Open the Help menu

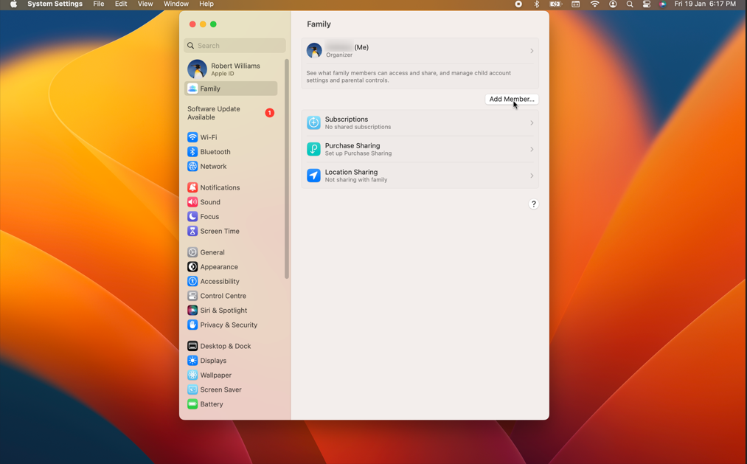click(x=206, y=4)
